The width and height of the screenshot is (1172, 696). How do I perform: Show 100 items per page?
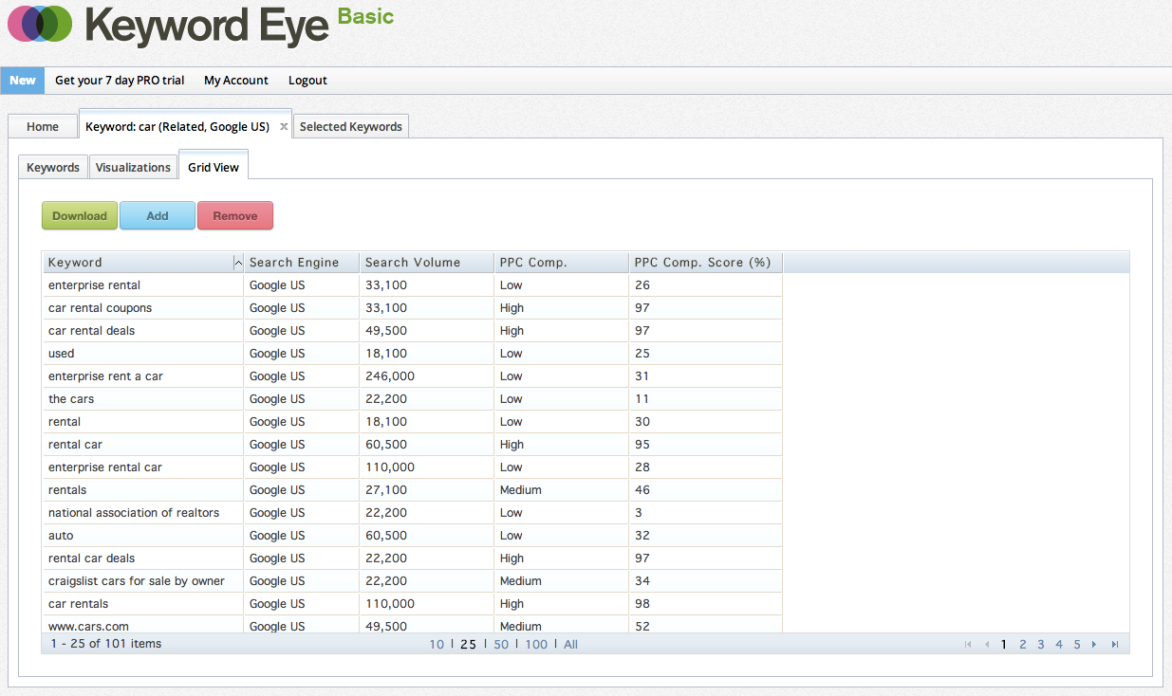coord(536,645)
